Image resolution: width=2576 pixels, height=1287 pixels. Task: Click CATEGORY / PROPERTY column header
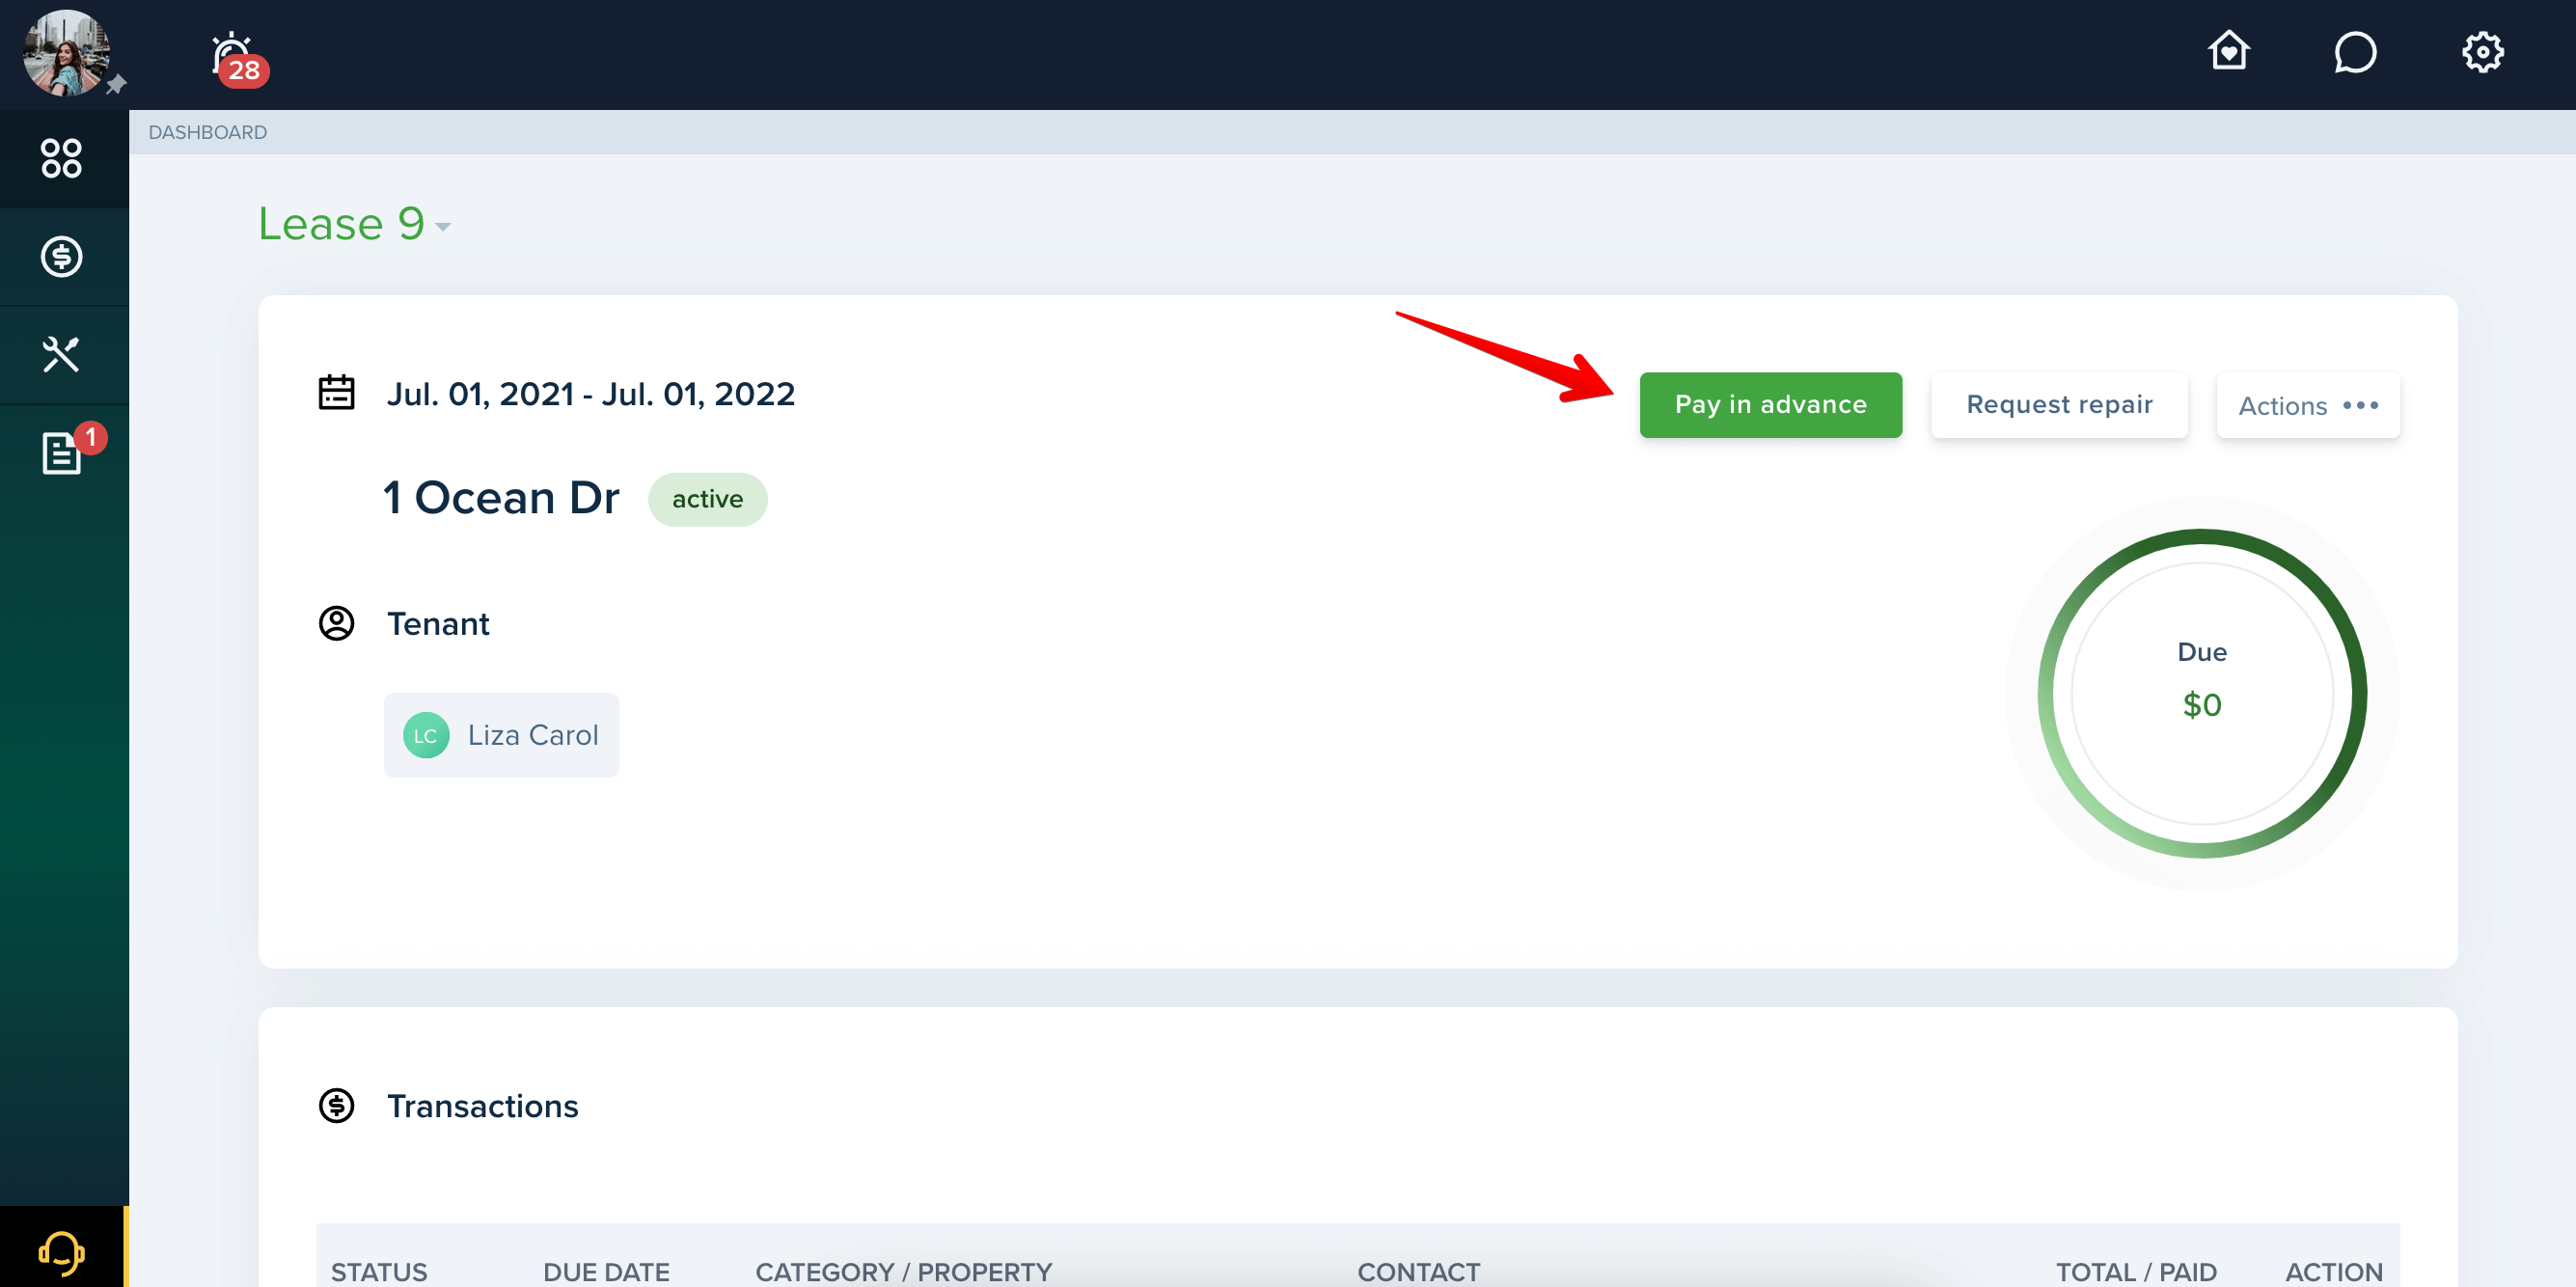[x=903, y=1272]
